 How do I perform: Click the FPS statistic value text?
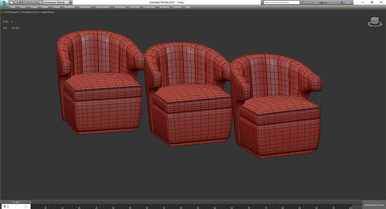pyautogui.click(x=15, y=28)
